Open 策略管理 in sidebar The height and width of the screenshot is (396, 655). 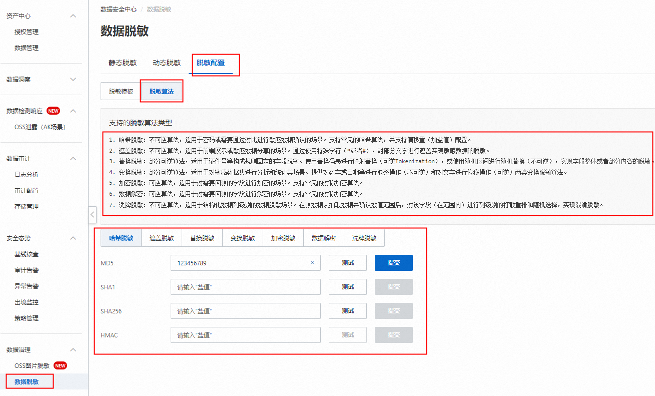27,318
